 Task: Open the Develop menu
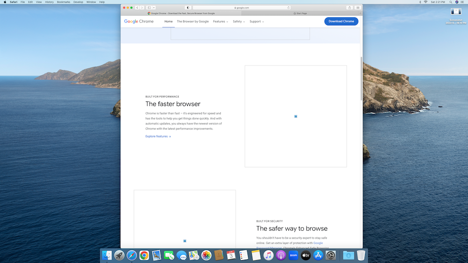(x=78, y=2)
